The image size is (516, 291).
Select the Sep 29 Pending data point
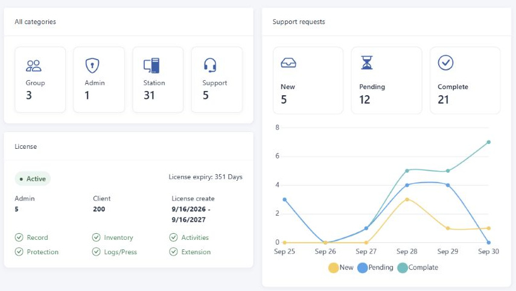click(x=448, y=185)
